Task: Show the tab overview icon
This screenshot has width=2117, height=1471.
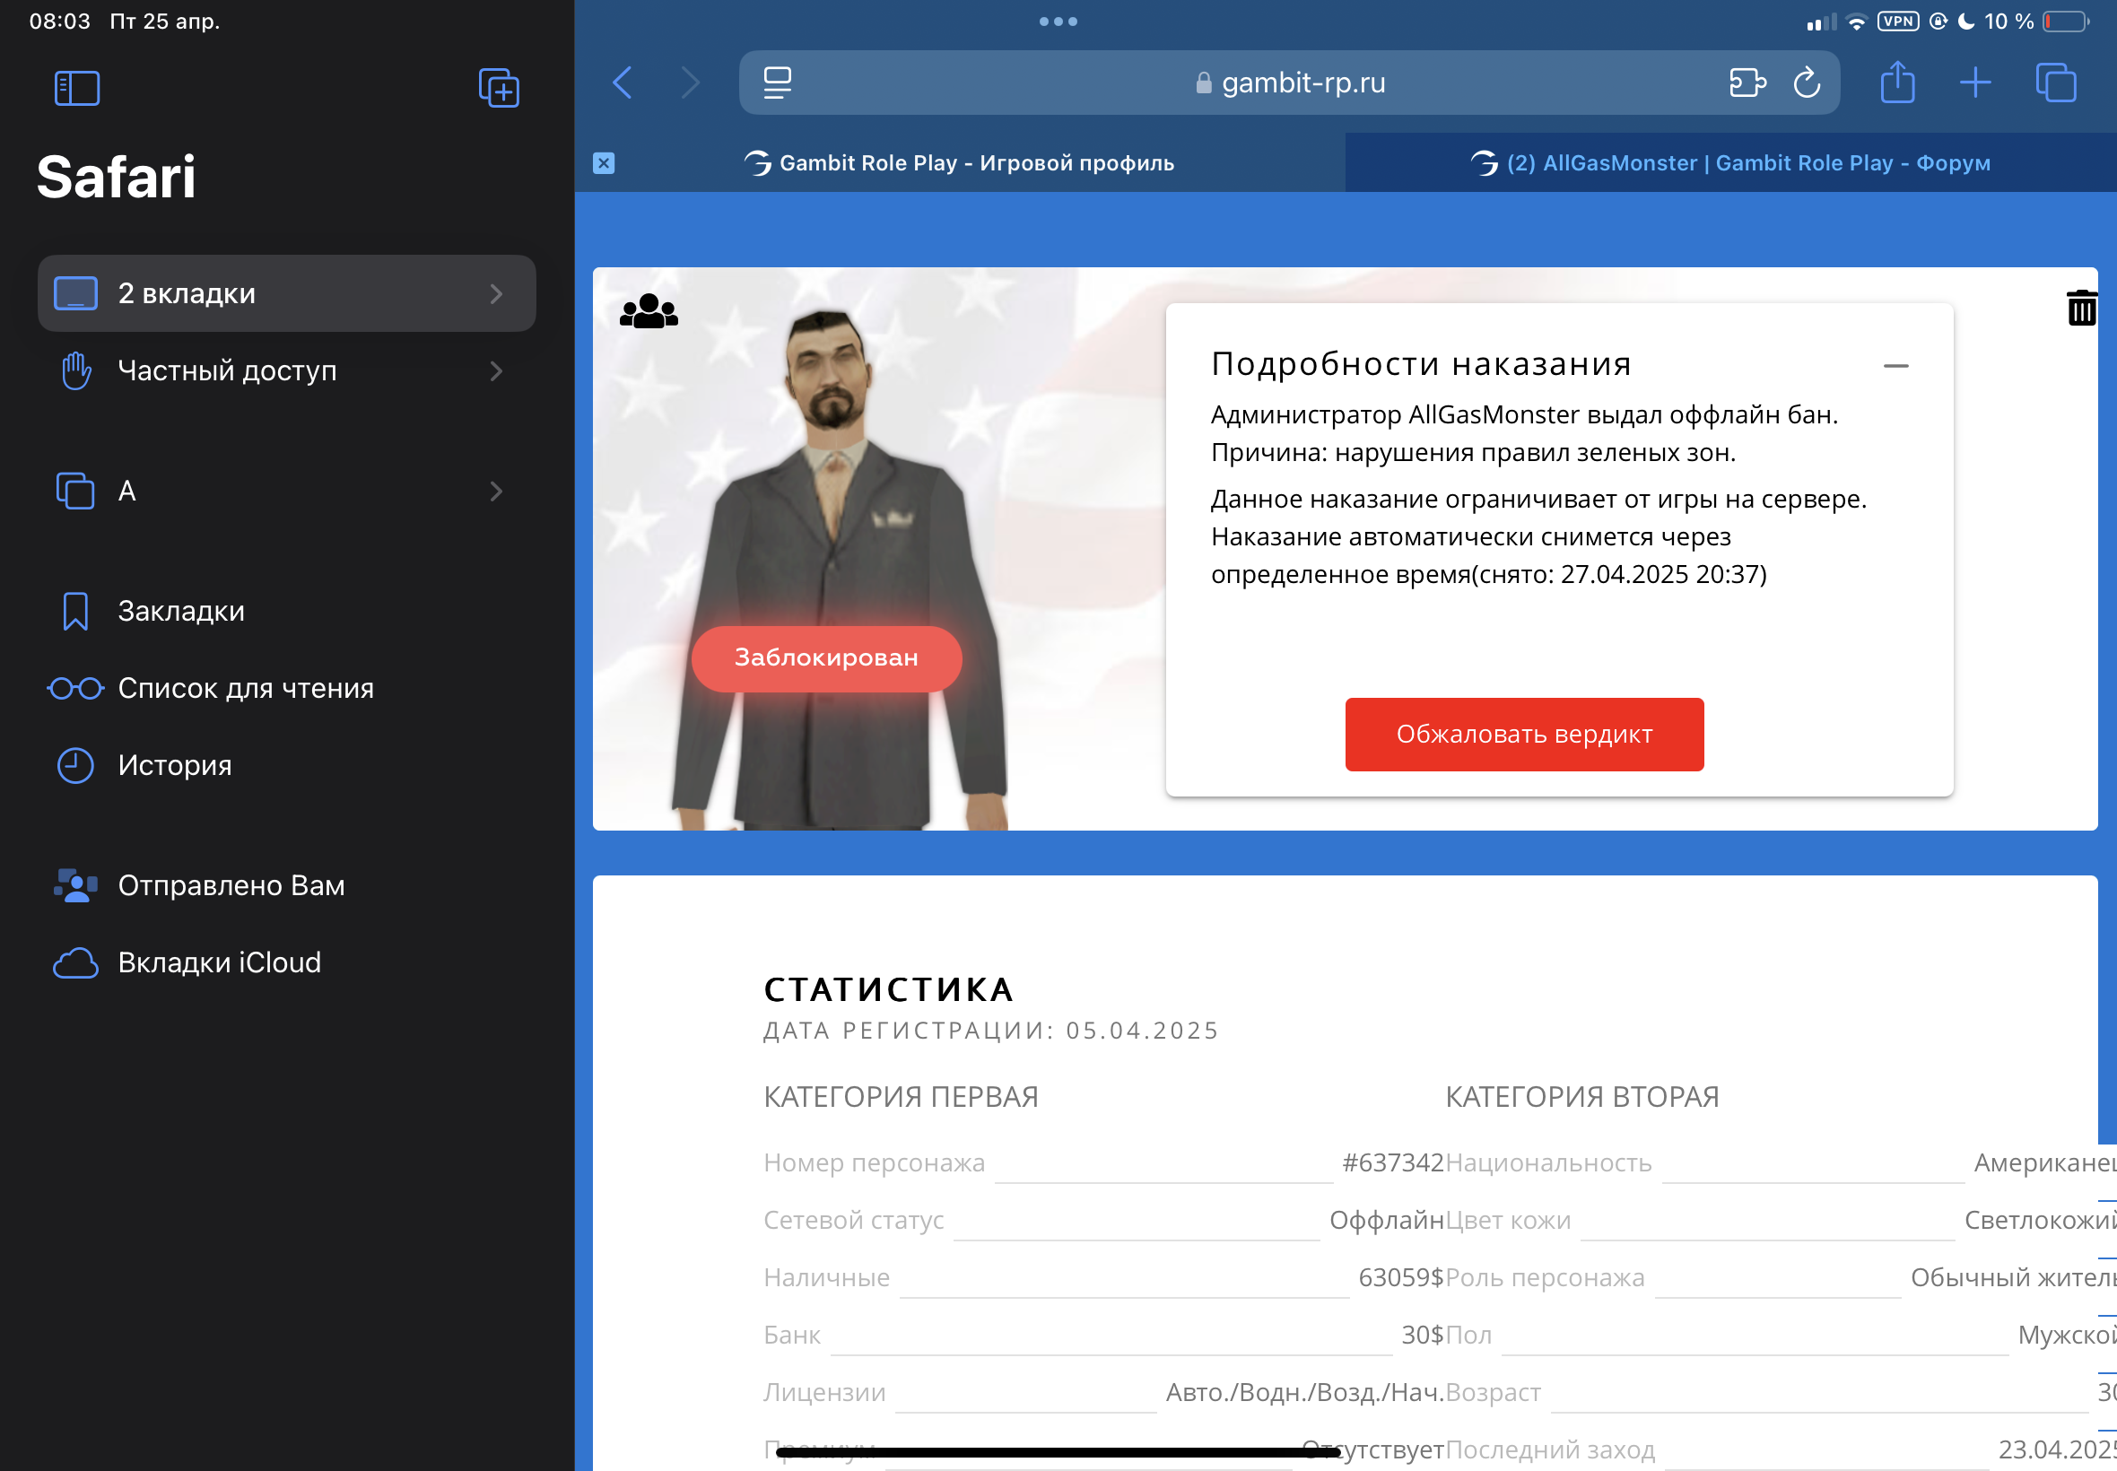Action: 2054,83
